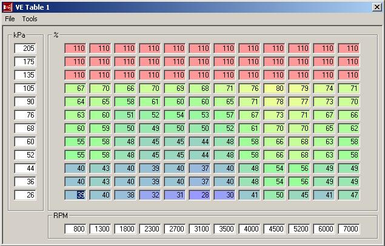Viewport: 385px width, 246px height.
Task: Select the highlighted 39 cell at 26 kPa, 800 RPM
Action: click(75, 195)
